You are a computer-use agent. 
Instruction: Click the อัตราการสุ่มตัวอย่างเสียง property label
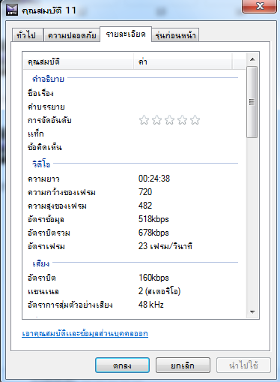tap(70, 305)
